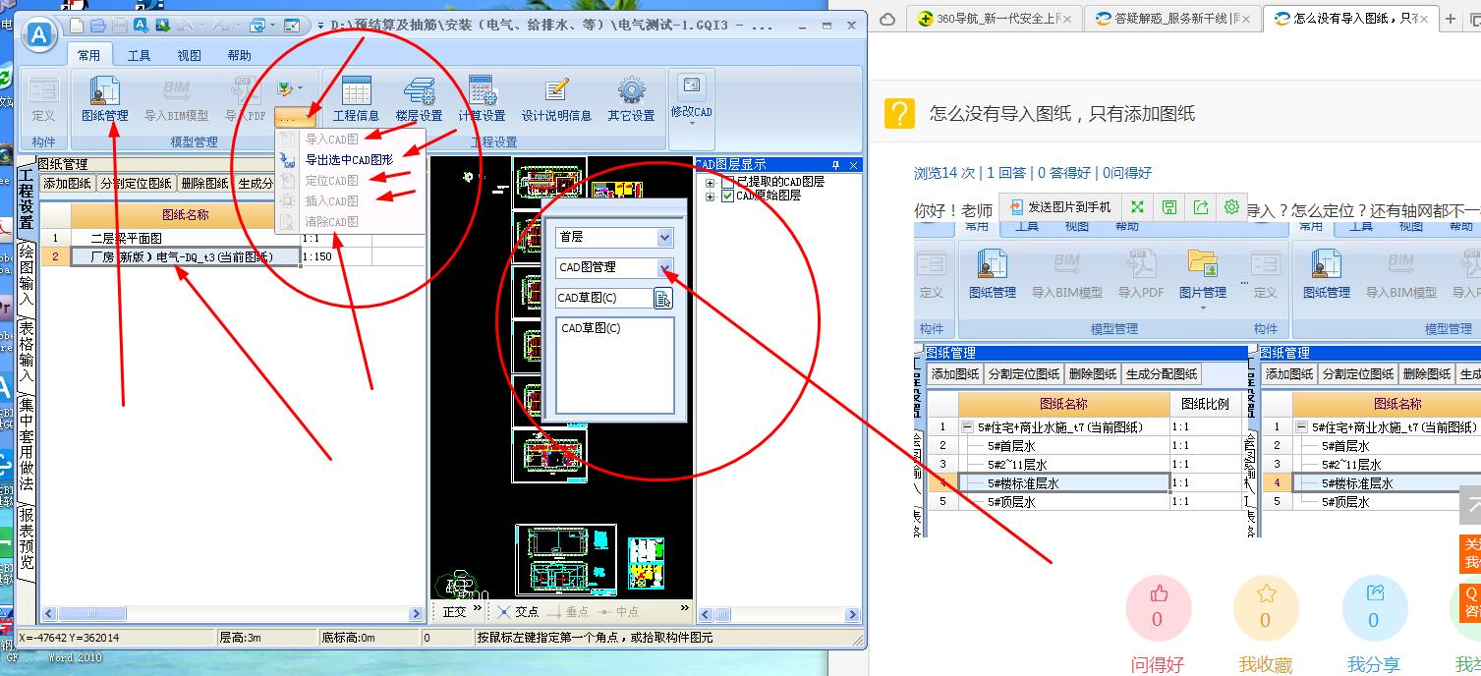Open 计算设置 calculation settings
The image size is (1481, 676).
pos(482,99)
